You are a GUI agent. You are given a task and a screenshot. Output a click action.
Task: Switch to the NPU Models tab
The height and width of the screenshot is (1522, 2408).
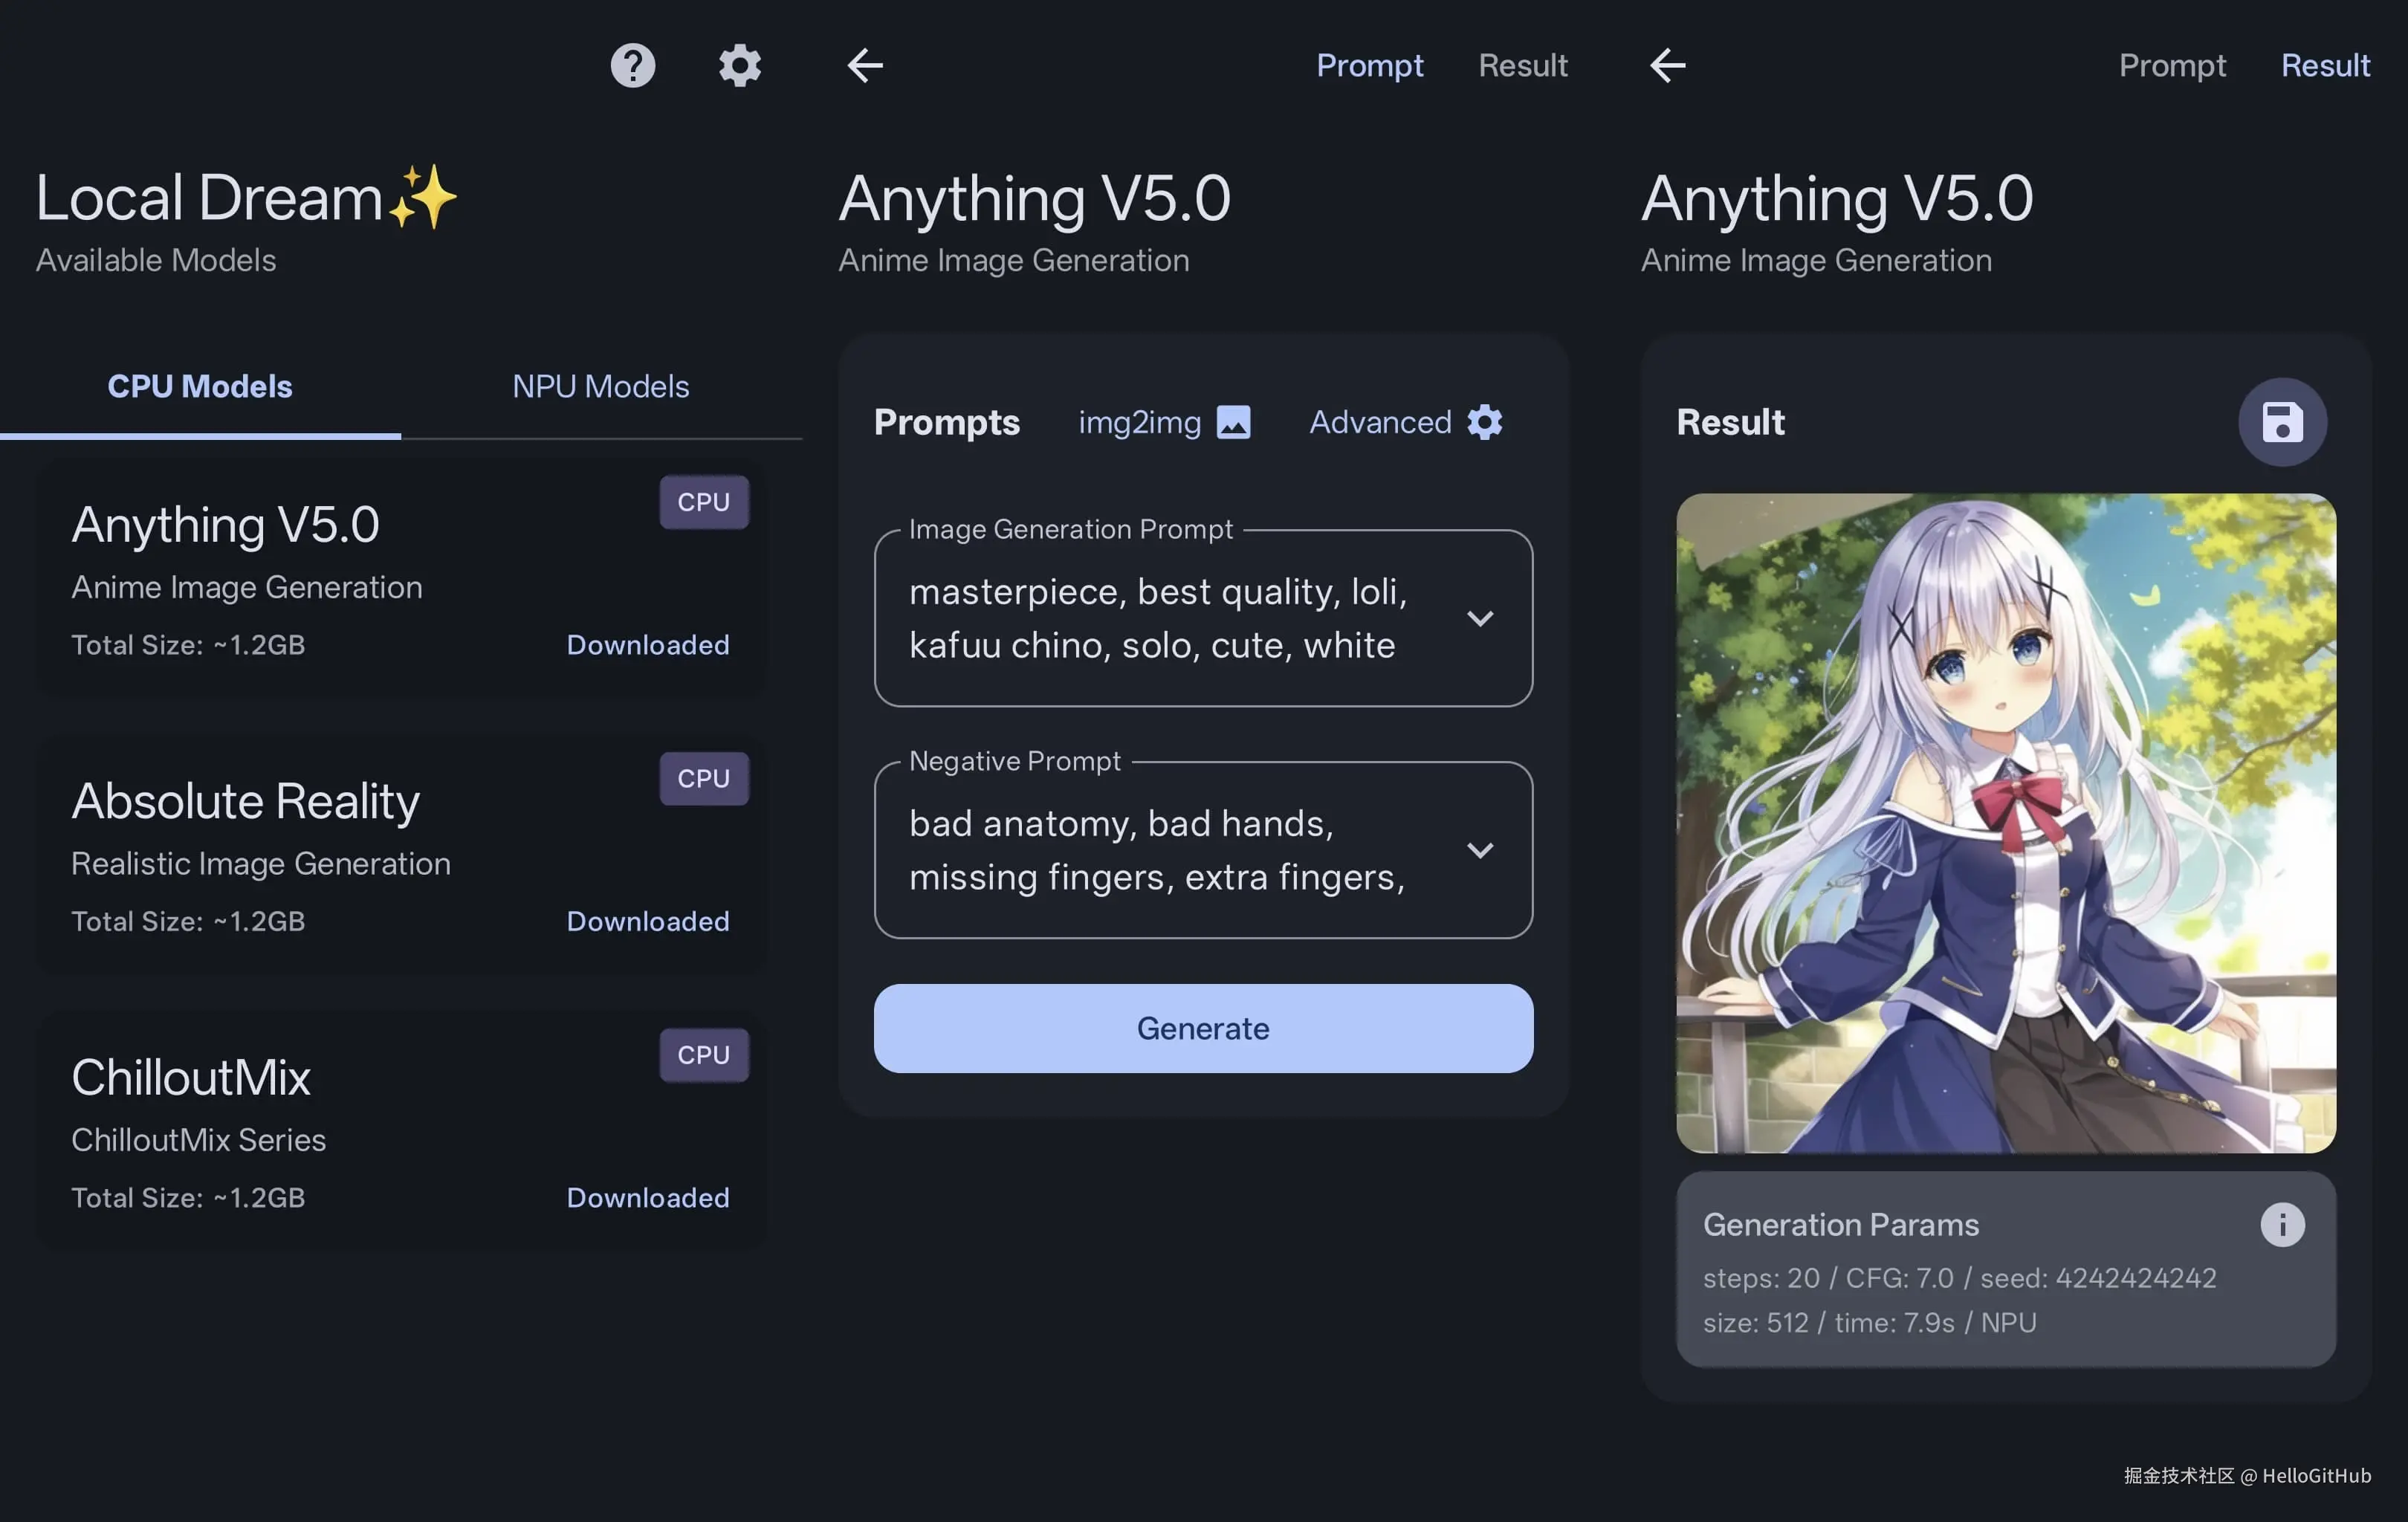point(600,387)
